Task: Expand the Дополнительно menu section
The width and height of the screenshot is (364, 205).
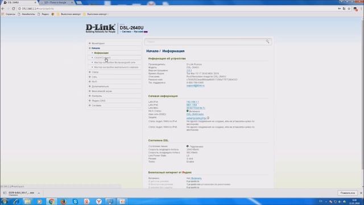Action: click(x=100, y=87)
